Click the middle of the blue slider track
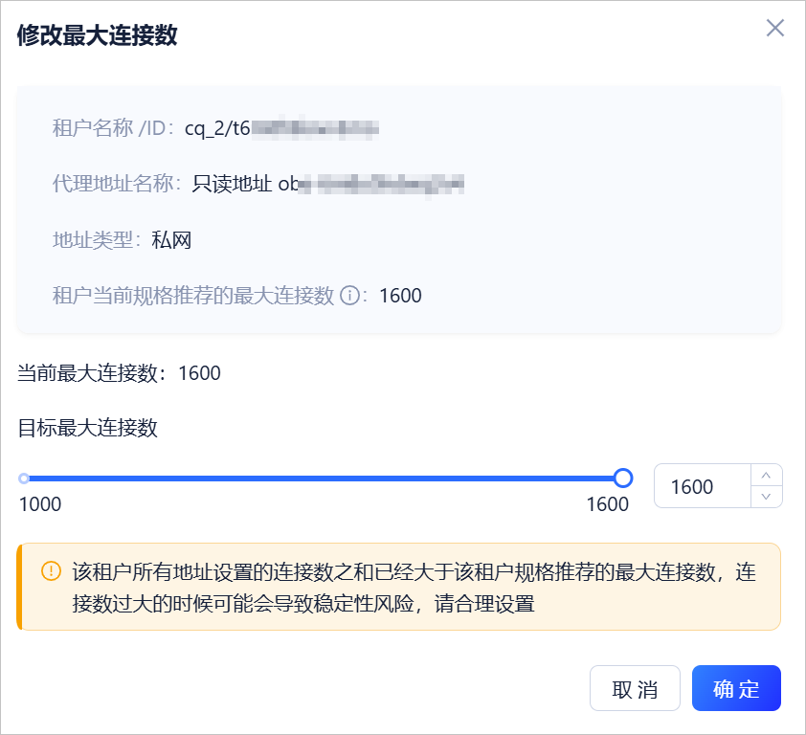 pos(324,479)
